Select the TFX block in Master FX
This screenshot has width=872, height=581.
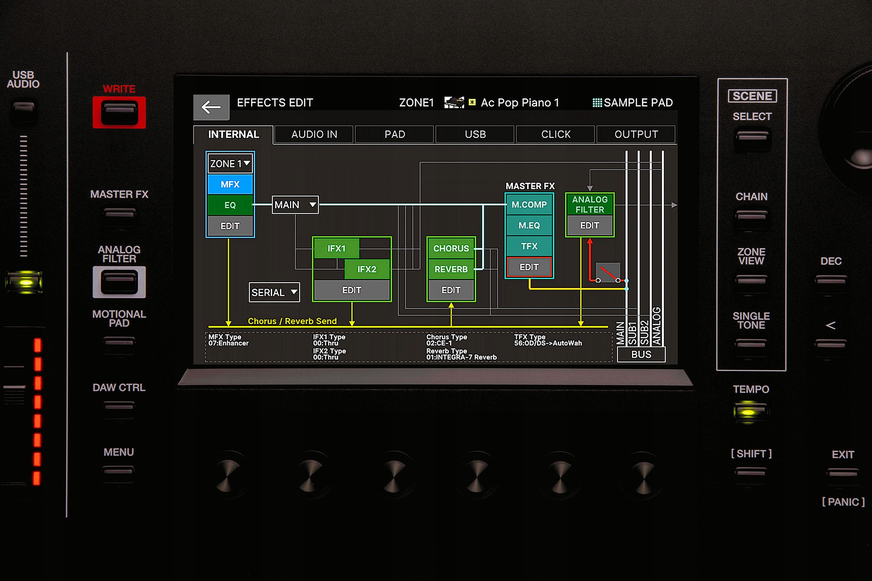529,246
